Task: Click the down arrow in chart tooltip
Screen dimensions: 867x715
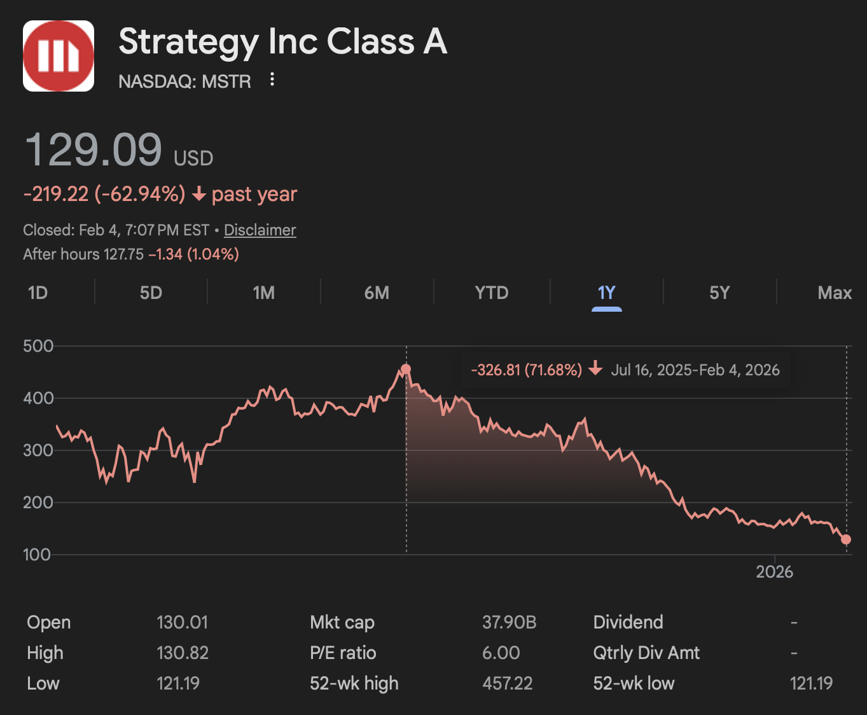Action: [x=595, y=369]
